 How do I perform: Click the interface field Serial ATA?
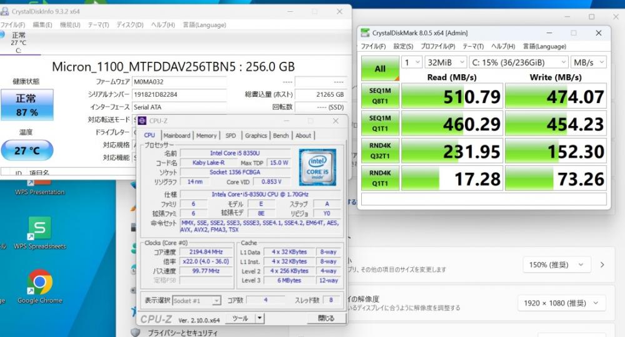coord(179,107)
